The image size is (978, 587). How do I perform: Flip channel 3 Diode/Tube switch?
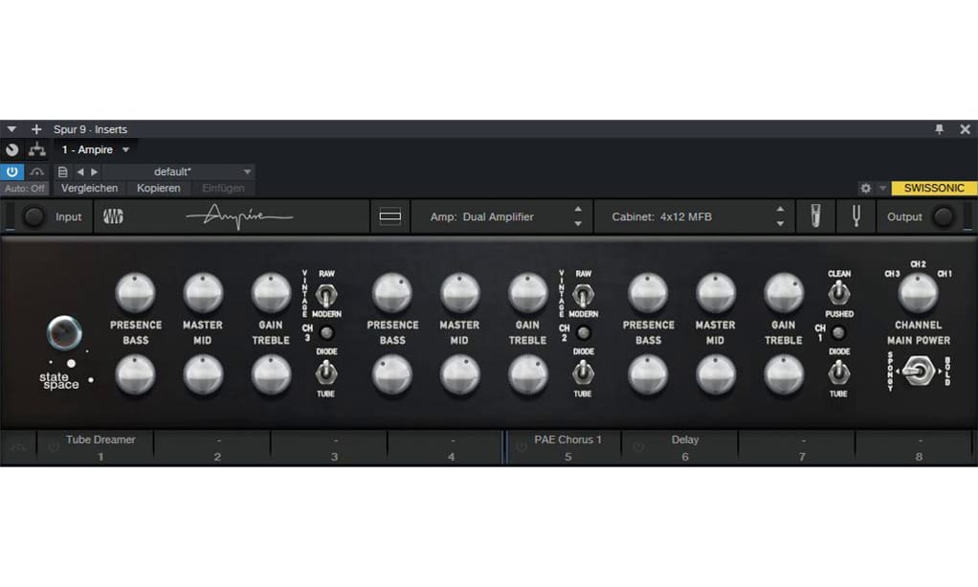click(325, 373)
